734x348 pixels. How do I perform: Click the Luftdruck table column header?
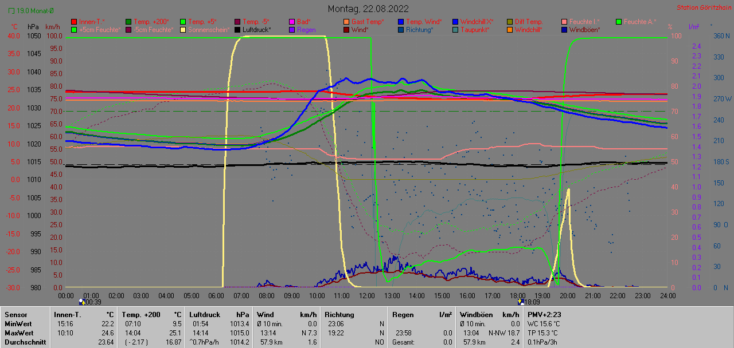205,314
